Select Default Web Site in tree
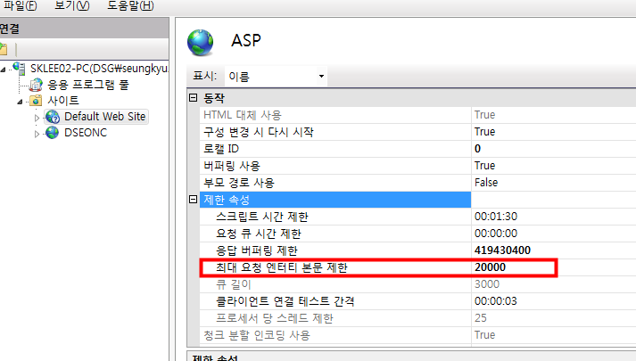The width and height of the screenshot is (636, 361). (x=104, y=117)
